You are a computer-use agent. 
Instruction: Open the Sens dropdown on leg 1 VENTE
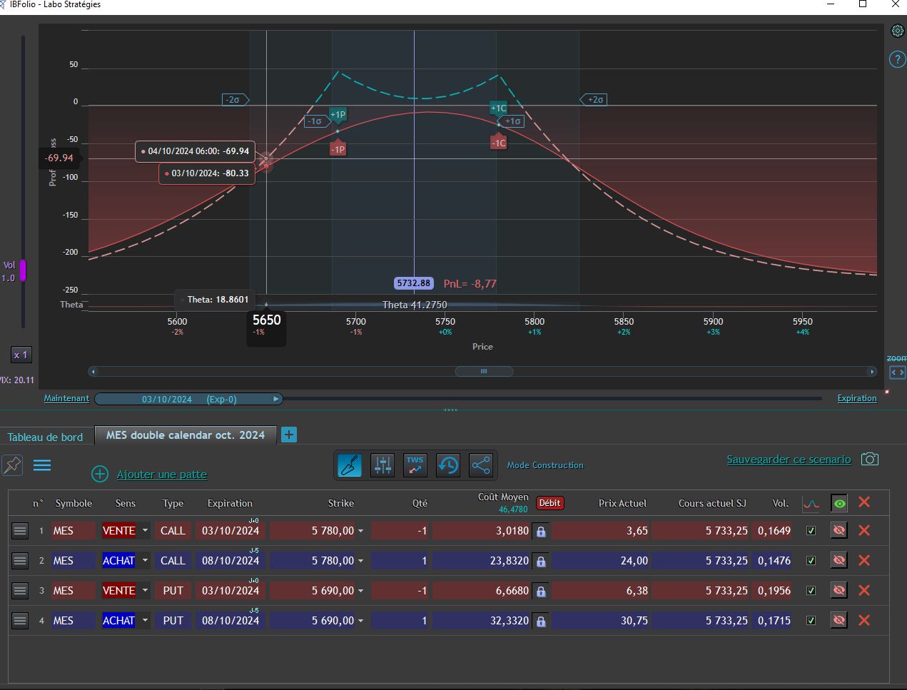pos(145,531)
